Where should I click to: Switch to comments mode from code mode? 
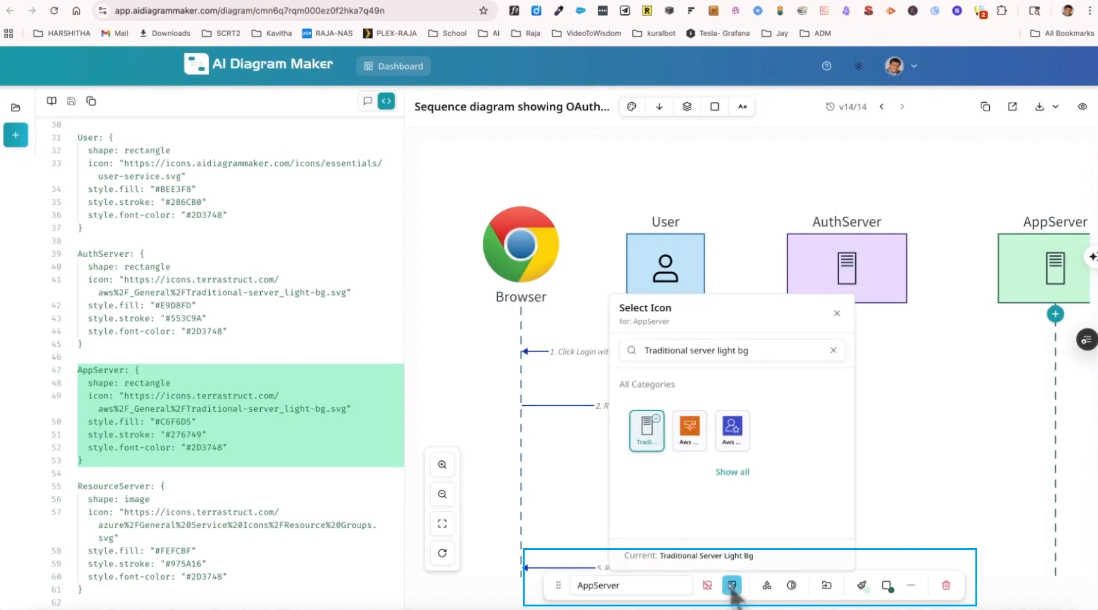[x=368, y=101]
